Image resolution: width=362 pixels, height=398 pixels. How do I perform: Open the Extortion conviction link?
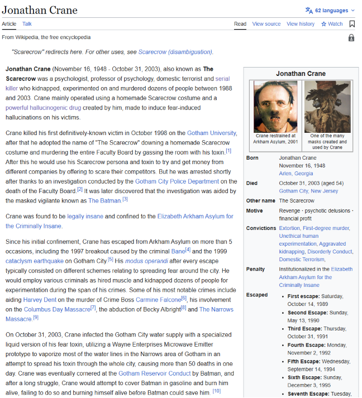pyautogui.click(x=289, y=228)
